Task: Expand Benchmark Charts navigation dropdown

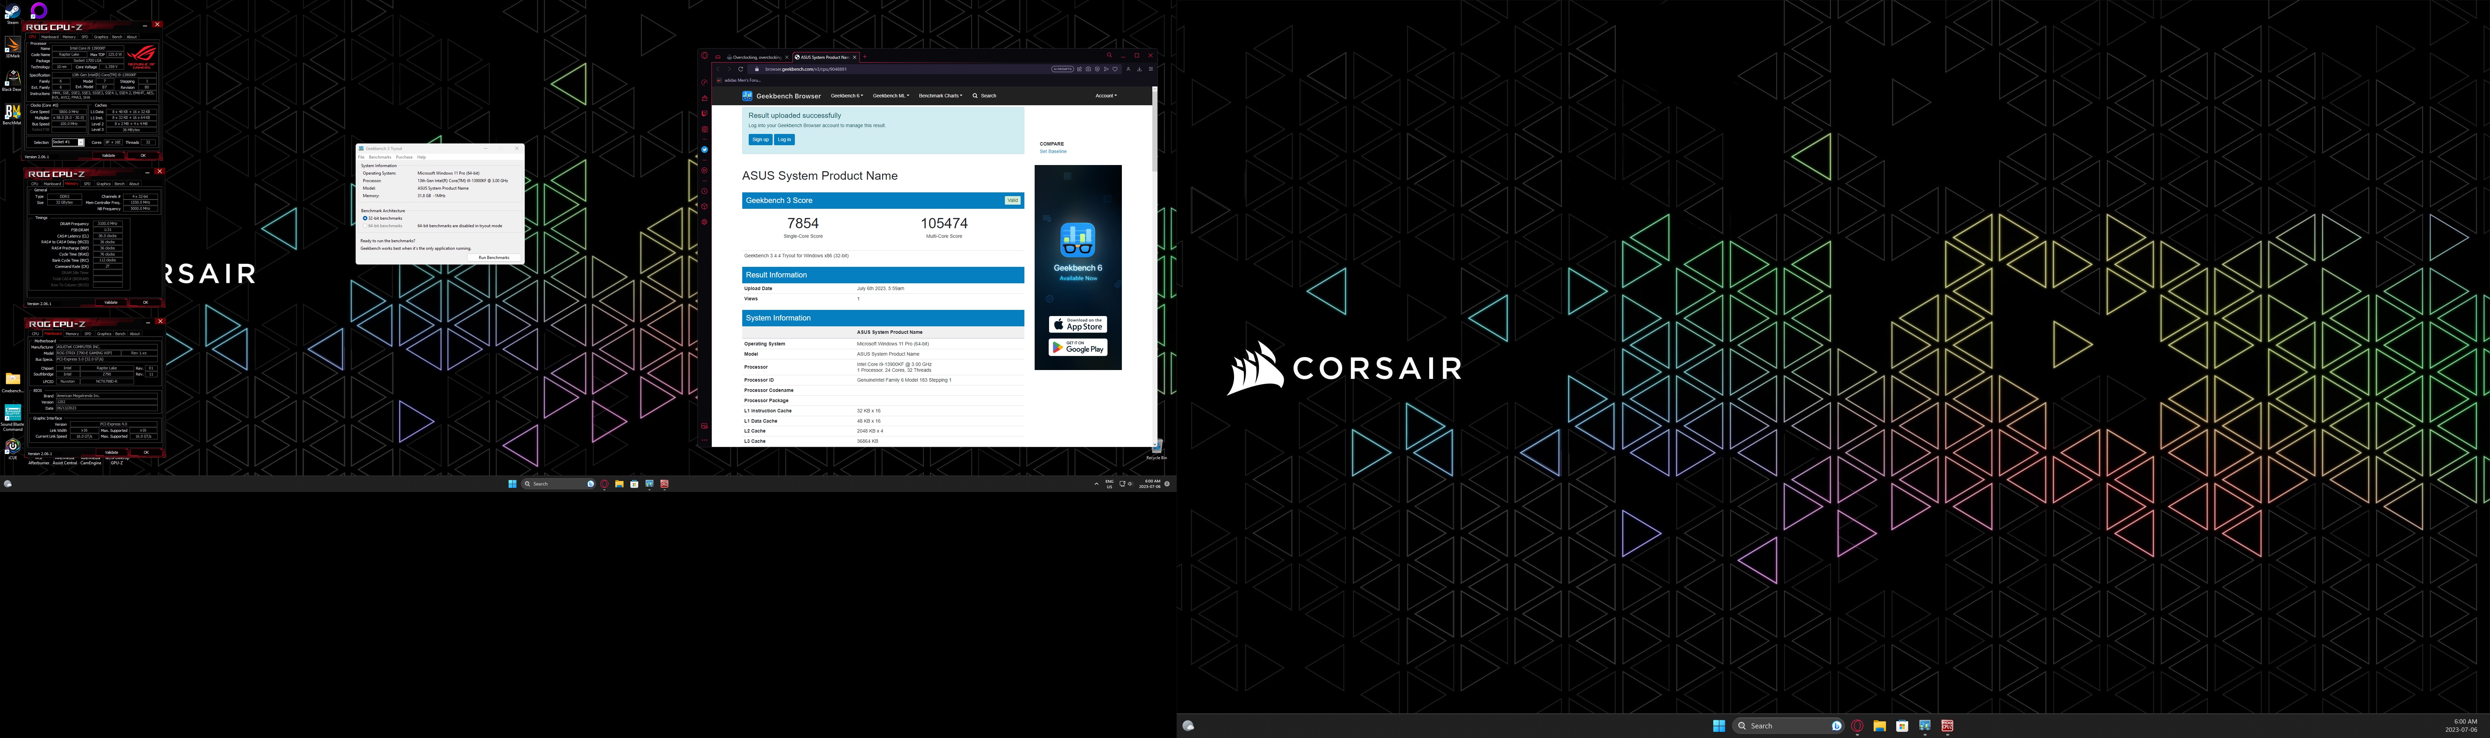Action: click(x=941, y=96)
